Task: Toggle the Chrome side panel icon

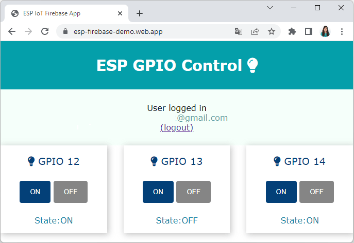Action: click(x=309, y=31)
